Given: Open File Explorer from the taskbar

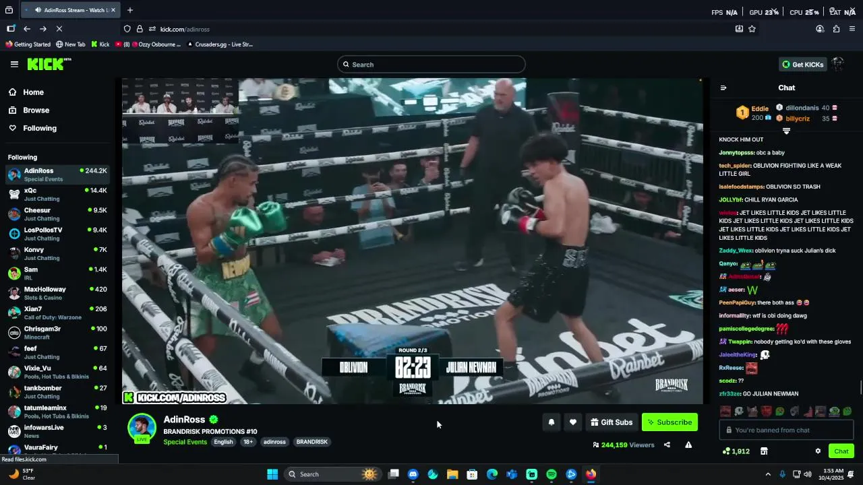Looking at the screenshot, I should click(x=452, y=474).
